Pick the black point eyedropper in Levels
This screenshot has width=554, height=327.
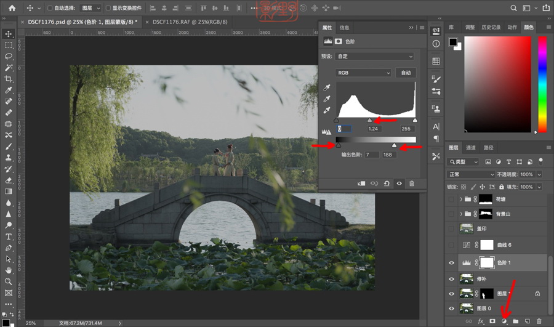tap(327, 87)
